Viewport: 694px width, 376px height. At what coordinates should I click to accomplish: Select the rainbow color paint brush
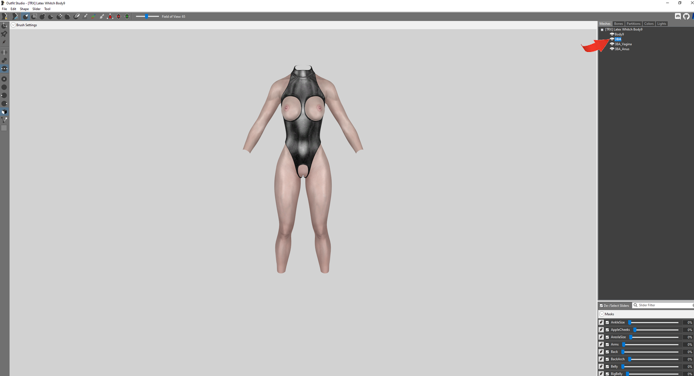94,16
